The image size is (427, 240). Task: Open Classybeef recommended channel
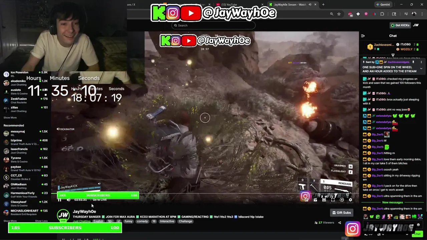pyautogui.click(x=26, y=203)
